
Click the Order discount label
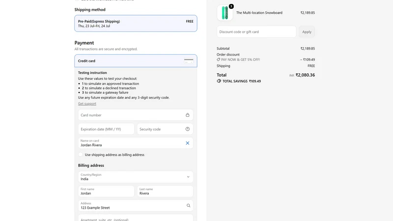click(228, 55)
